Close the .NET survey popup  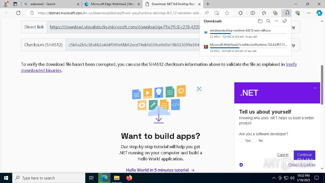315,88
